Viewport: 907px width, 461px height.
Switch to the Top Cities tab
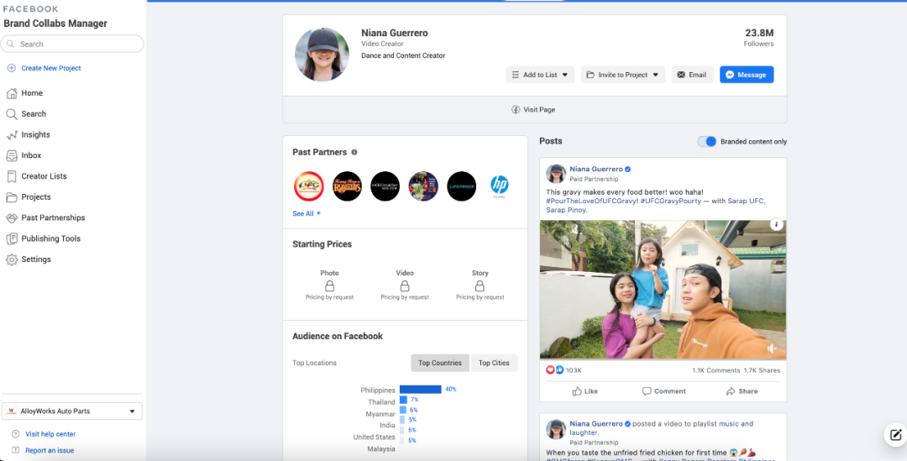click(494, 363)
